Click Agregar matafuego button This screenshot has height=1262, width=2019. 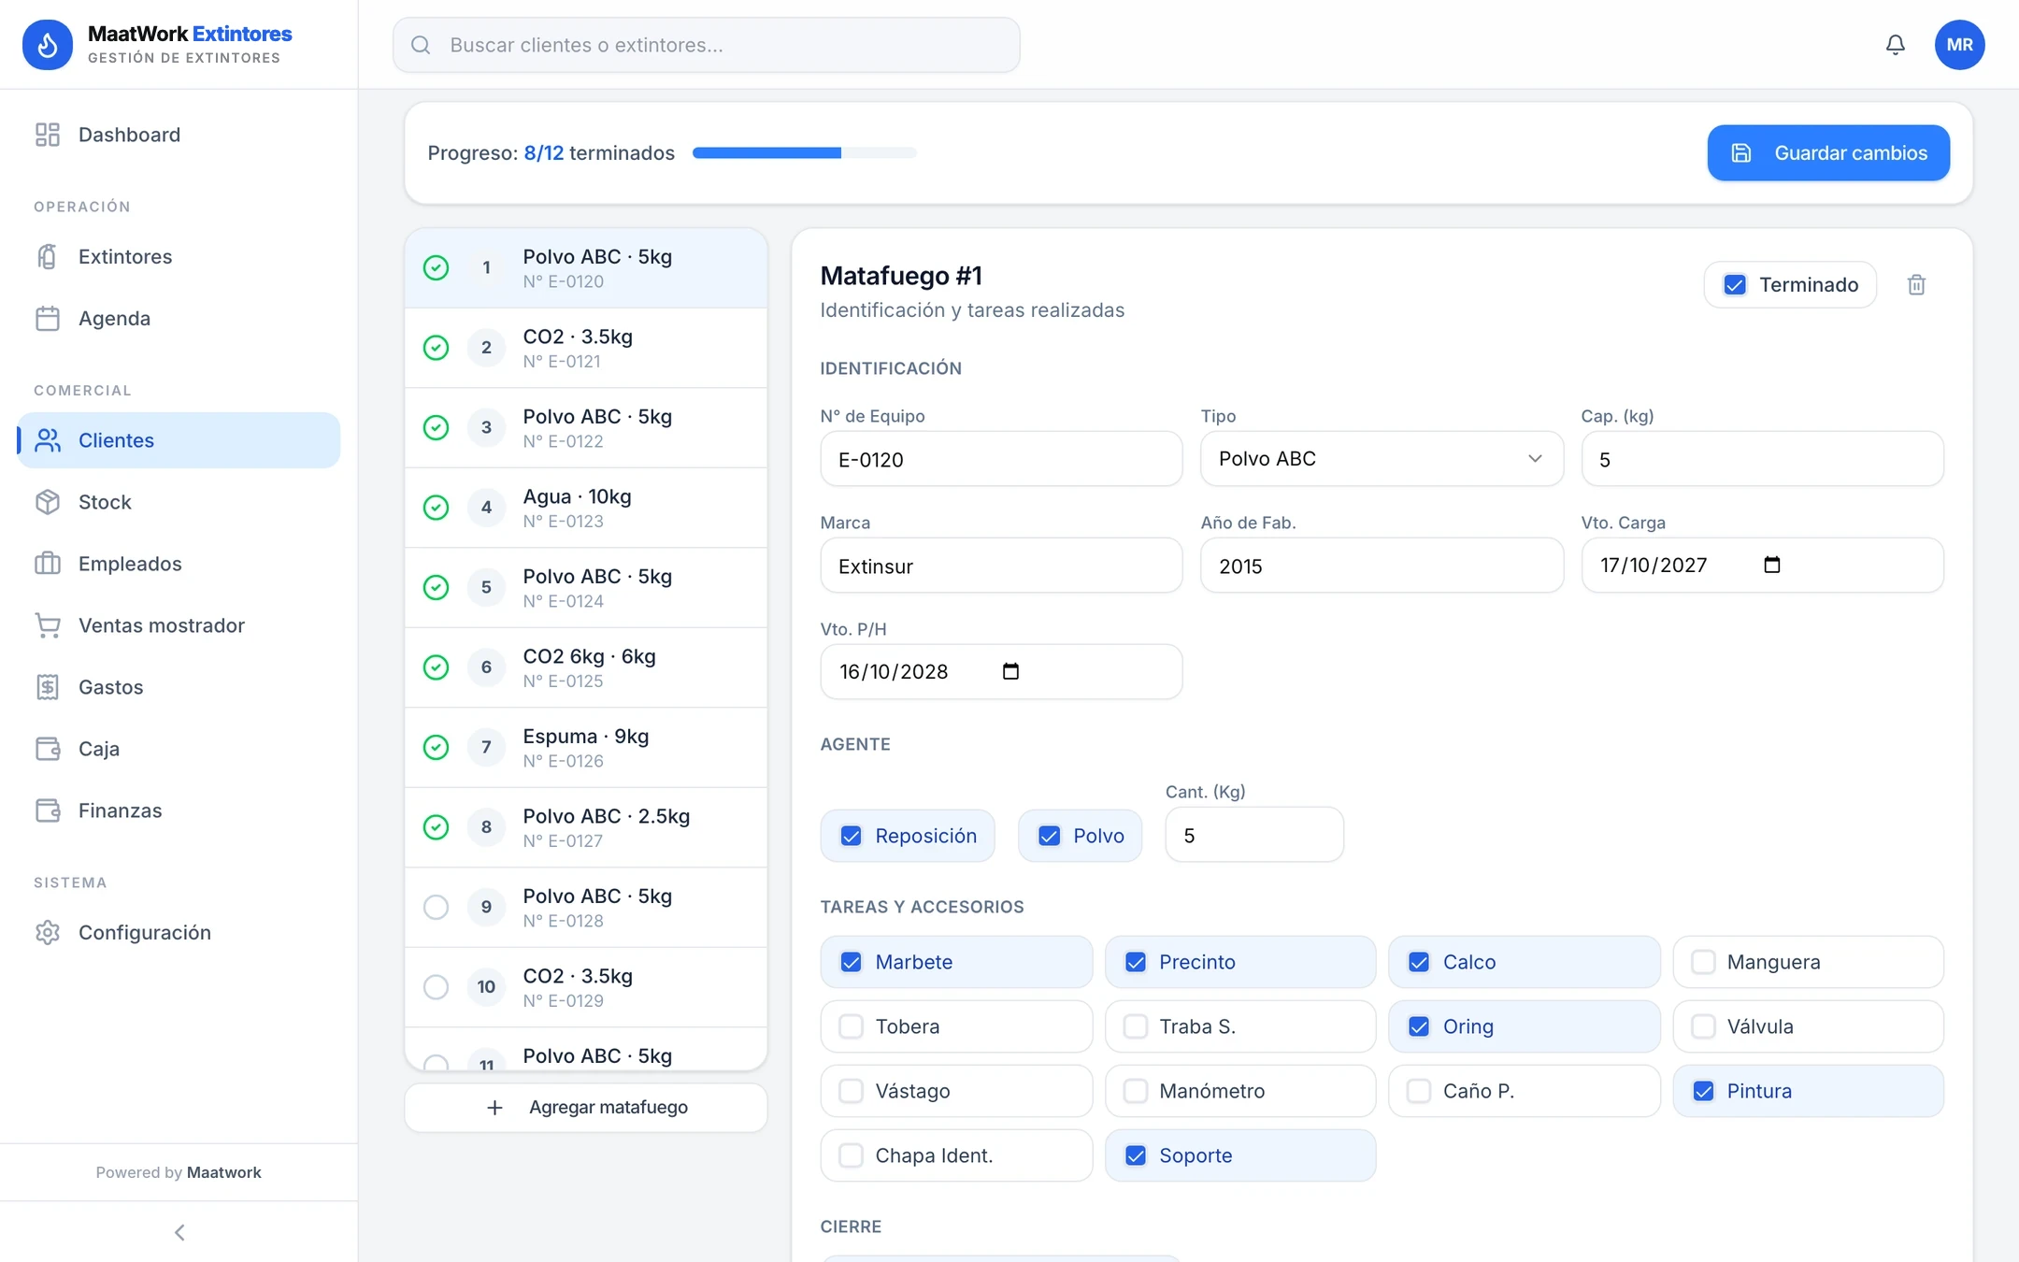[x=586, y=1107]
